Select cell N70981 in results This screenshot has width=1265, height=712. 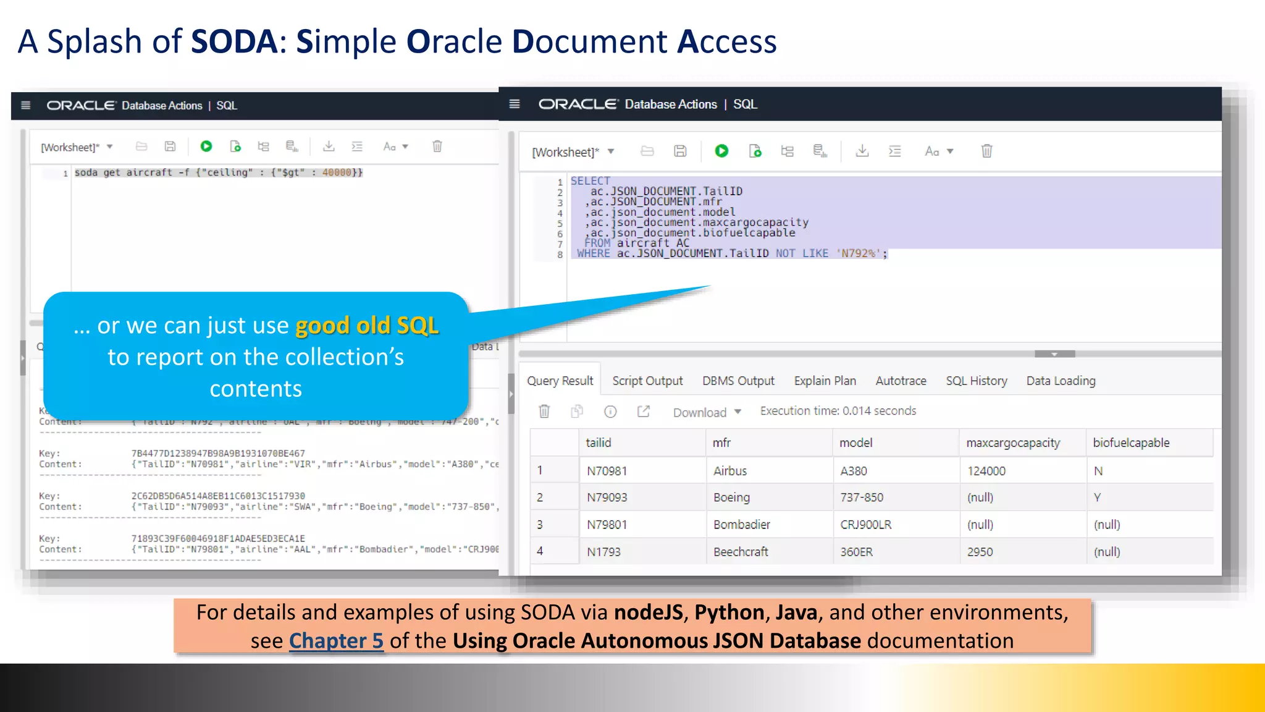tap(642, 471)
